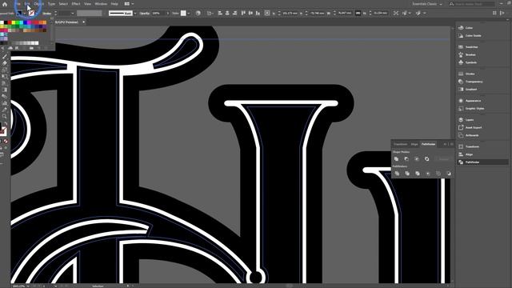The height and width of the screenshot is (288, 512).
Task: Select the red swatch in Swatches panel
Action: point(10,22)
